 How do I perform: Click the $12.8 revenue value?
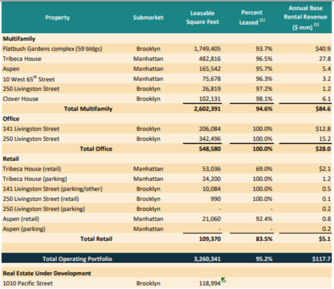click(x=323, y=129)
